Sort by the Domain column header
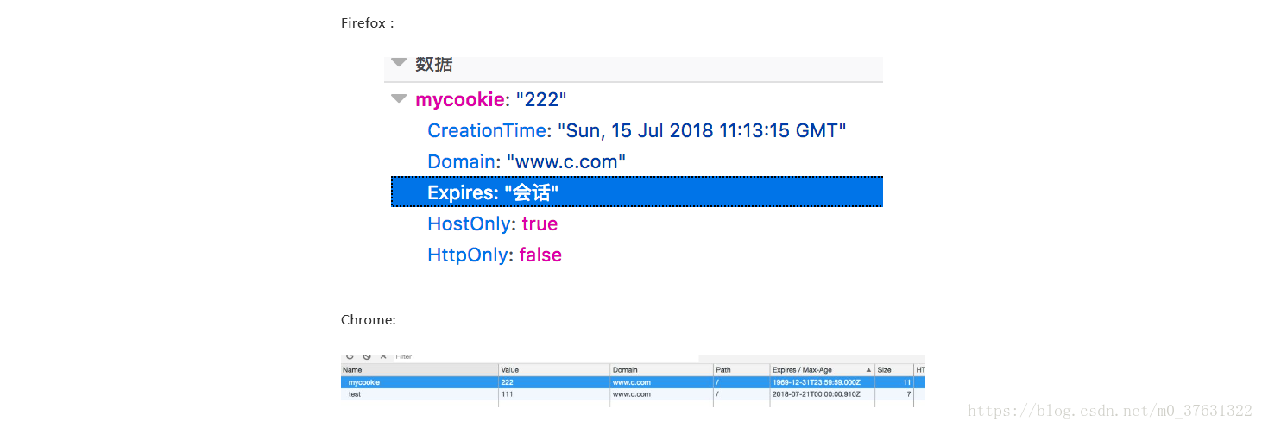 coord(660,369)
